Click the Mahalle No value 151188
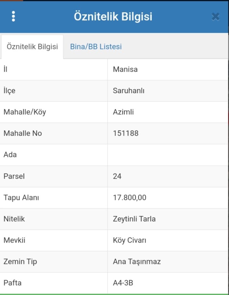Viewport: 229px width, 295px height. 126,133
